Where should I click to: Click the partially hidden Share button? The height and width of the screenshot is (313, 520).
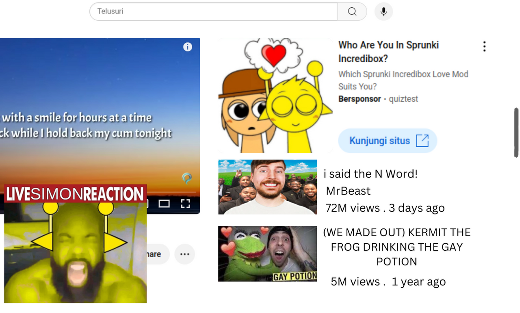[x=158, y=254]
